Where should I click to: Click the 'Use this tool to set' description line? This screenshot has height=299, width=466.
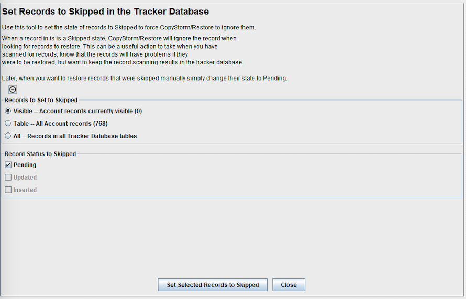pyautogui.click(x=129, y=27)
